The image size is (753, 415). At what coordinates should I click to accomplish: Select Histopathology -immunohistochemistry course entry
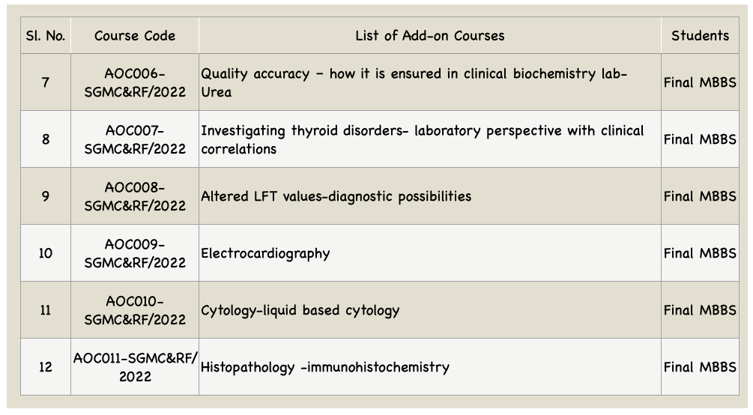(x=325, y=368)
